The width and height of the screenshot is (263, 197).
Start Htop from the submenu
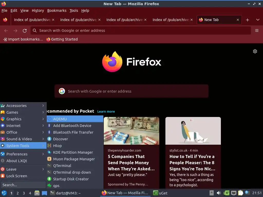(75, 146)
